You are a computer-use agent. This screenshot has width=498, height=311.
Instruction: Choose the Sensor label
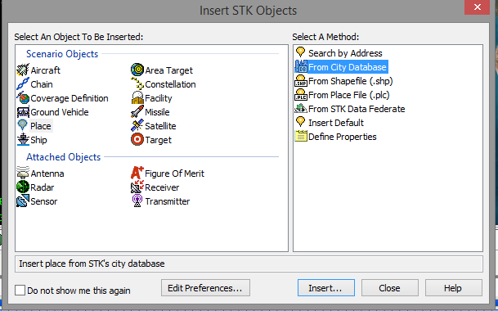(x=44, y=201)
